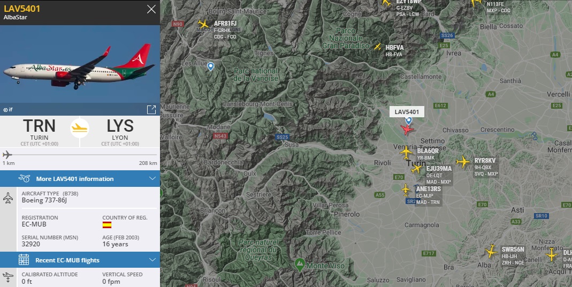Screen dimensions: 572x287
Task: Click the AlbaStar aircraft photo
Action: (x=80, y=70)
